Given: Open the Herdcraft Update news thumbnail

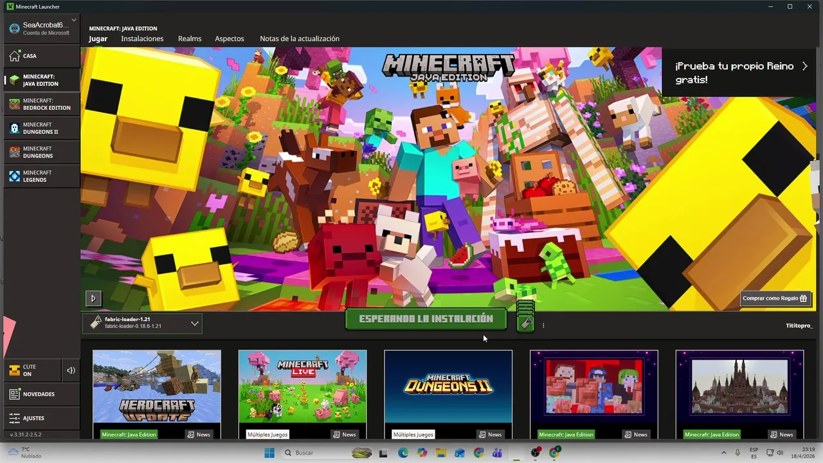Looking at the screenshot, I should click(x=157, y=386).
